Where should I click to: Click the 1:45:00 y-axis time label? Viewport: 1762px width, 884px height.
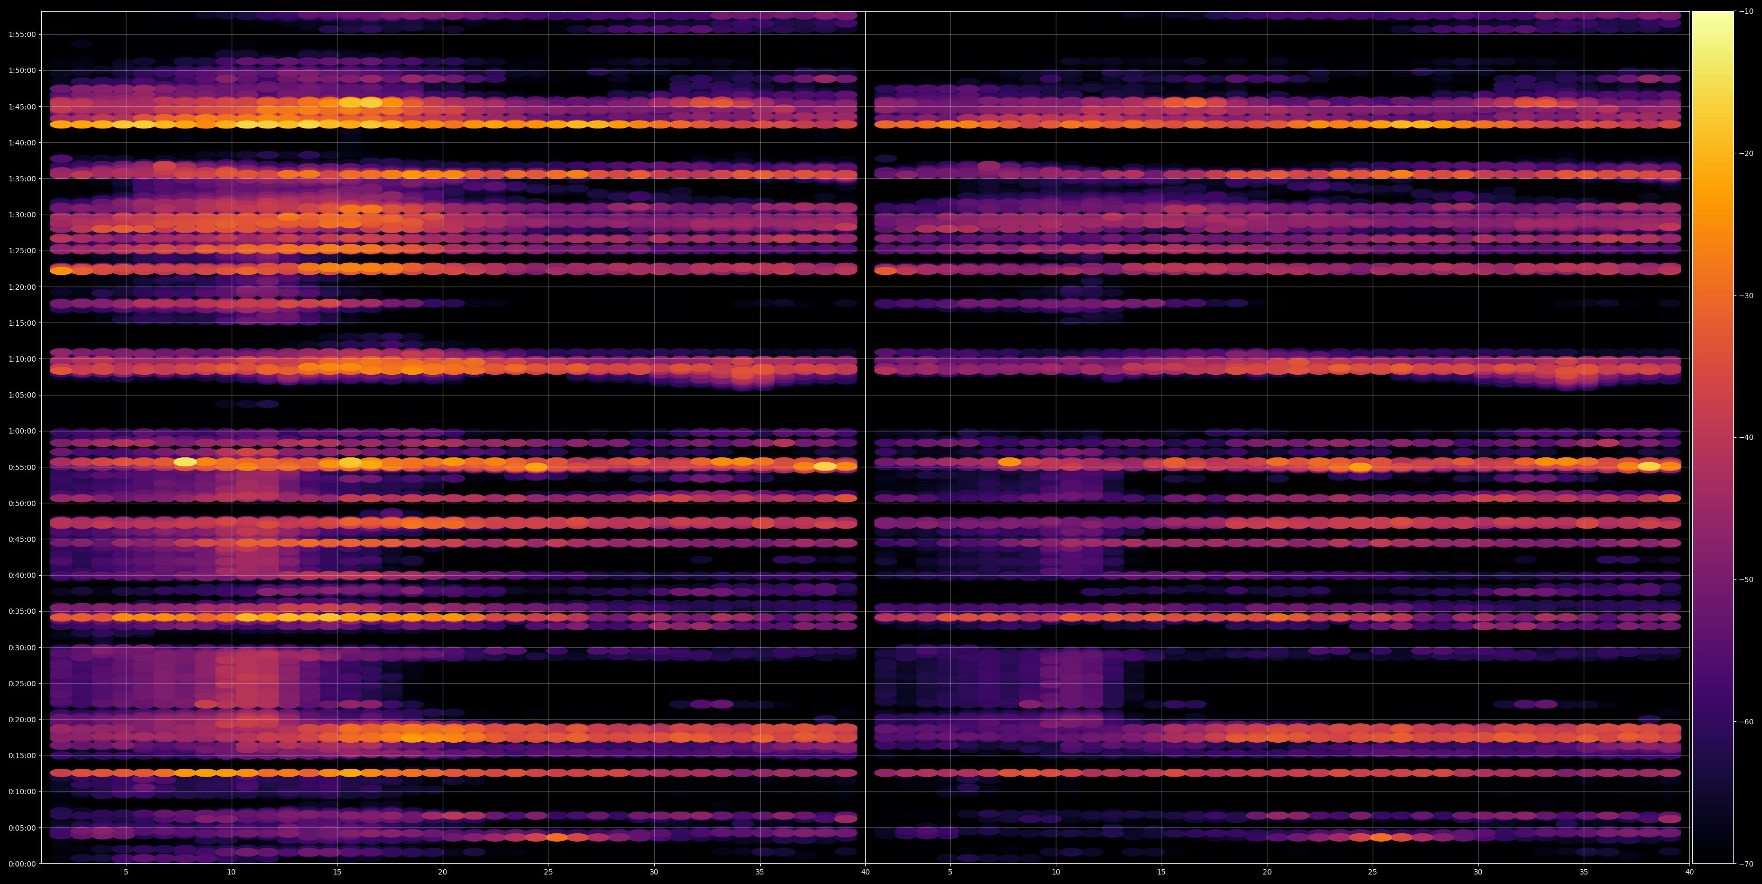click(22, 107)
